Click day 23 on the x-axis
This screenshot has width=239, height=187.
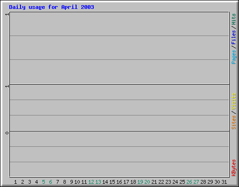168,182
